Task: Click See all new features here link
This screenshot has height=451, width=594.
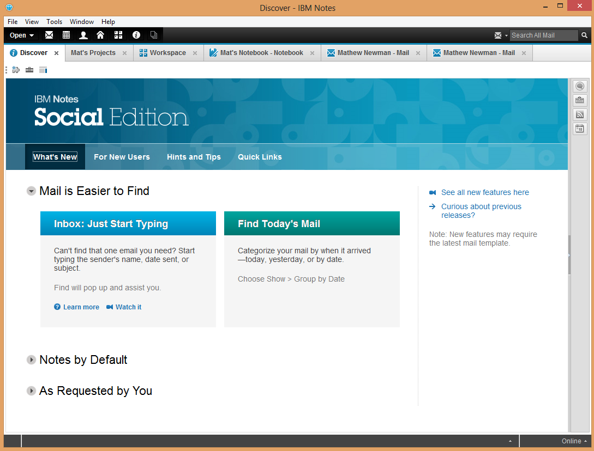Action: [485, 192]
